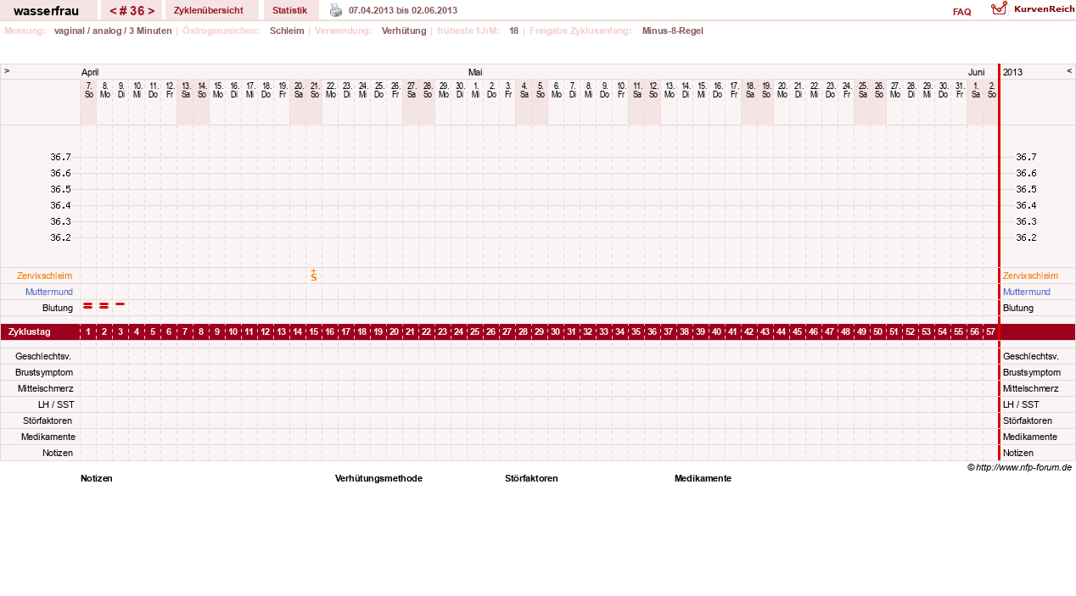This screenshot has width=1076, height=596.
Task: Click the right-side Zervixschleim label
Action: (1030, 276)
